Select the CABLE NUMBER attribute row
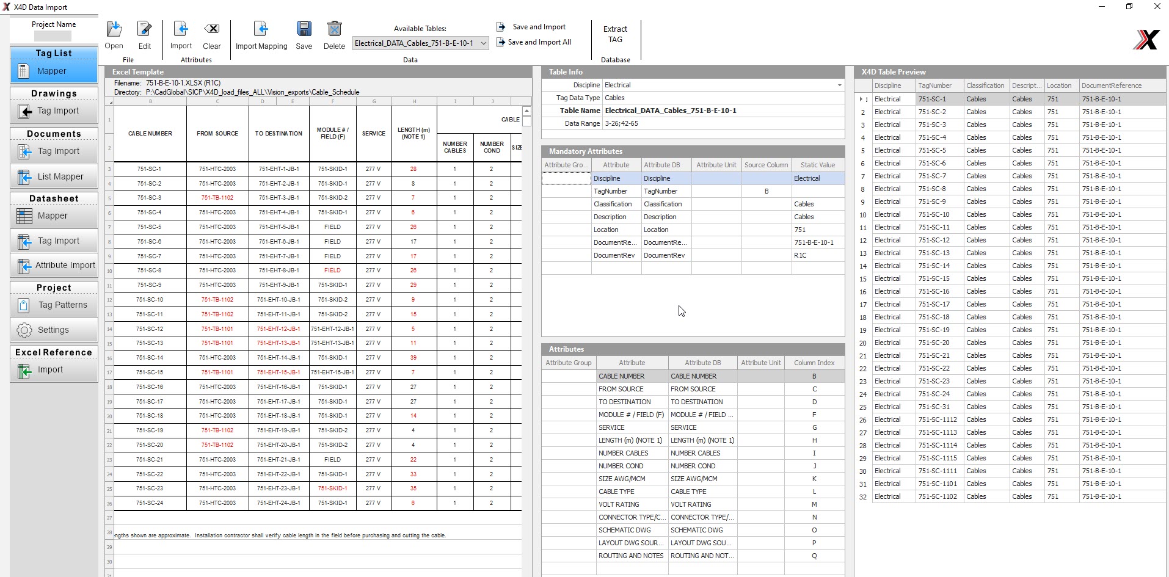 coord(693,376)
